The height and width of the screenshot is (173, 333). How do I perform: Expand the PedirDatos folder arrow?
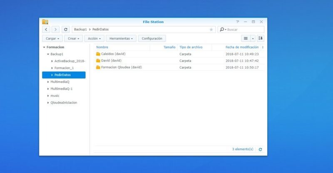tap(52, 75)
